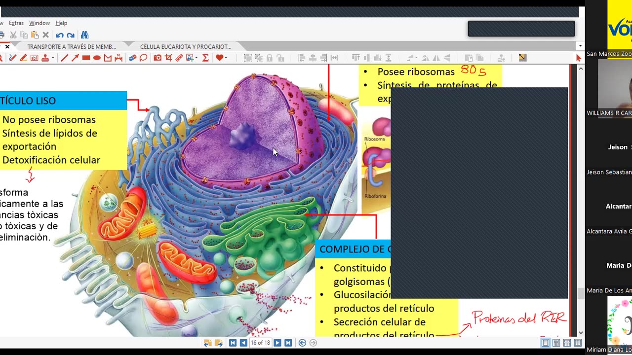The width and height of the screenshot is (632, 355).
Task: Click the previous view back arrow
Action: point(302,343)
